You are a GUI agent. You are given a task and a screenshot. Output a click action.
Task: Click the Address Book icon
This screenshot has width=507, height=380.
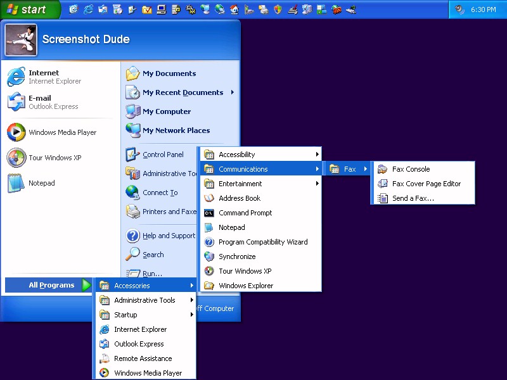tap(209, 198)
